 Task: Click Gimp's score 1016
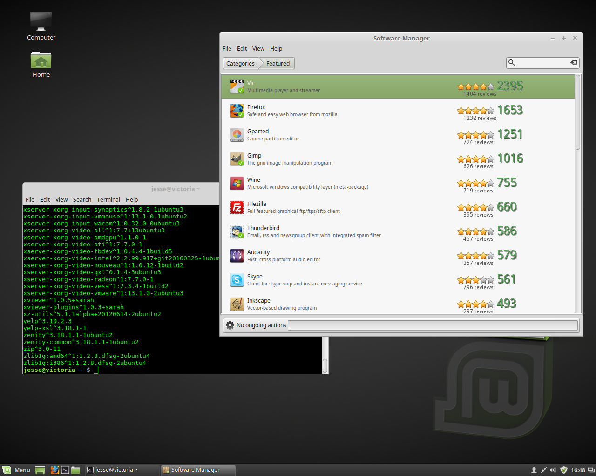(x=510, y=159)
